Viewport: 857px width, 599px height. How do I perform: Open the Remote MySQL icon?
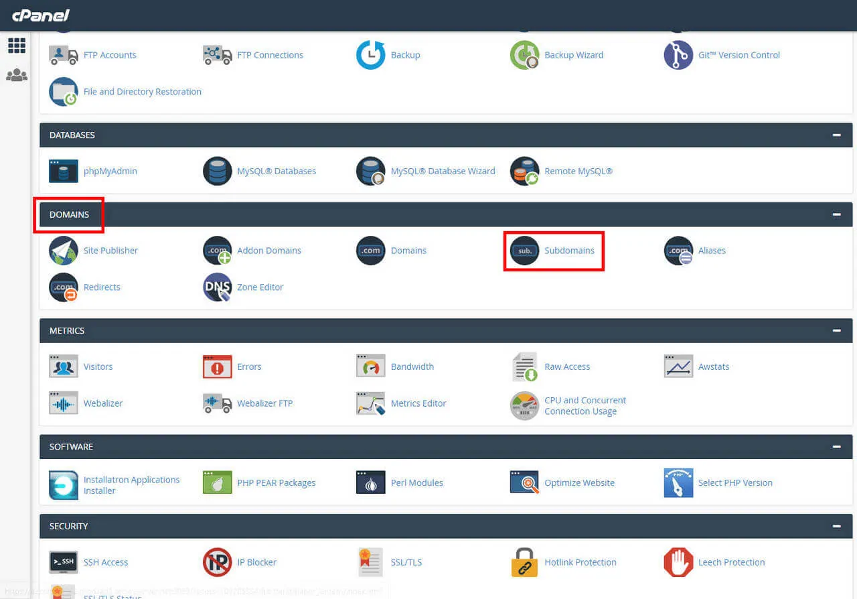pyautogui.click(x=524, y=171)
